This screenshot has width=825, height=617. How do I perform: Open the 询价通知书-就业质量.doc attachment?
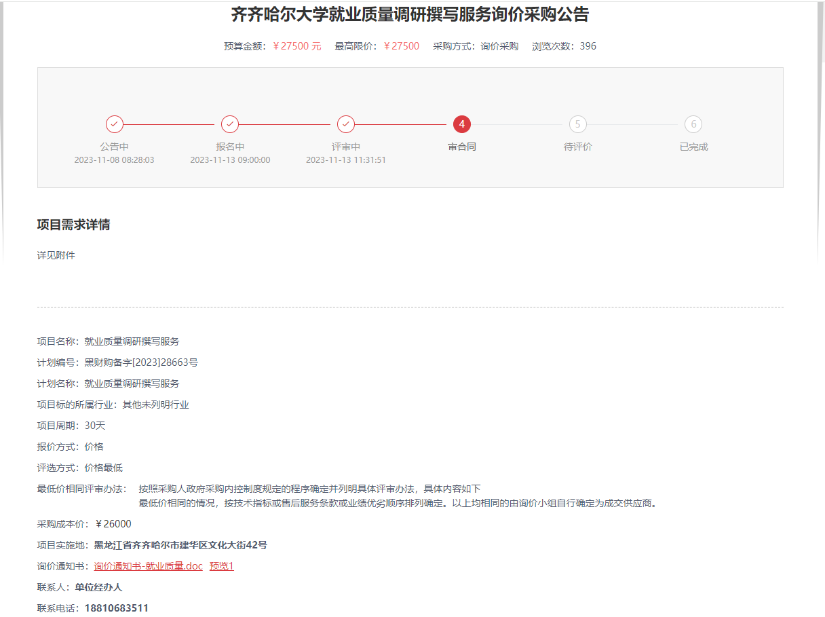coord(148,566)
